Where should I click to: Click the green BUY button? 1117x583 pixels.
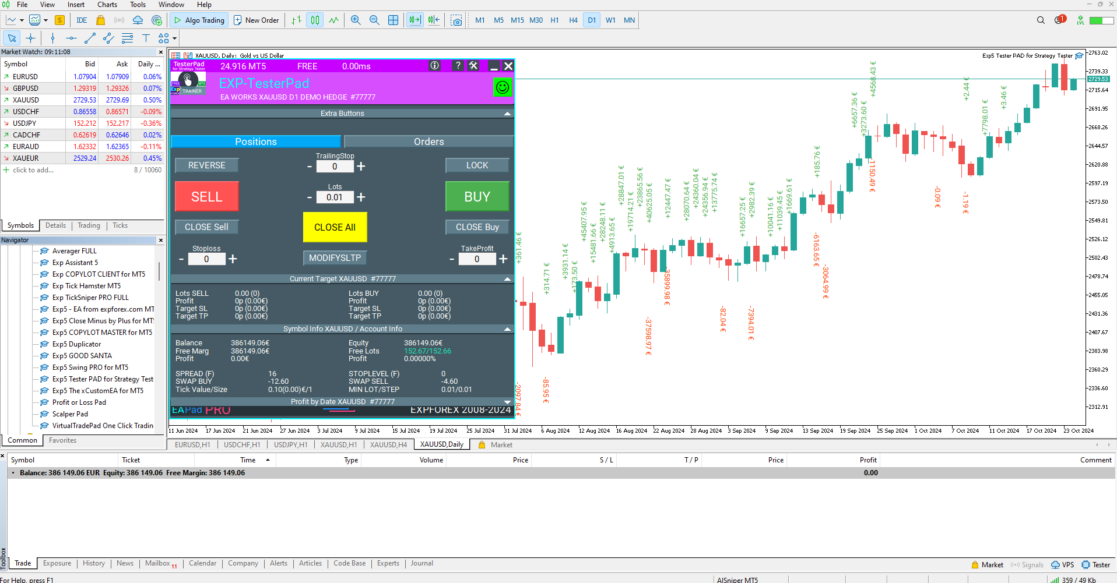pyautogui.click(x=477, y=197)
